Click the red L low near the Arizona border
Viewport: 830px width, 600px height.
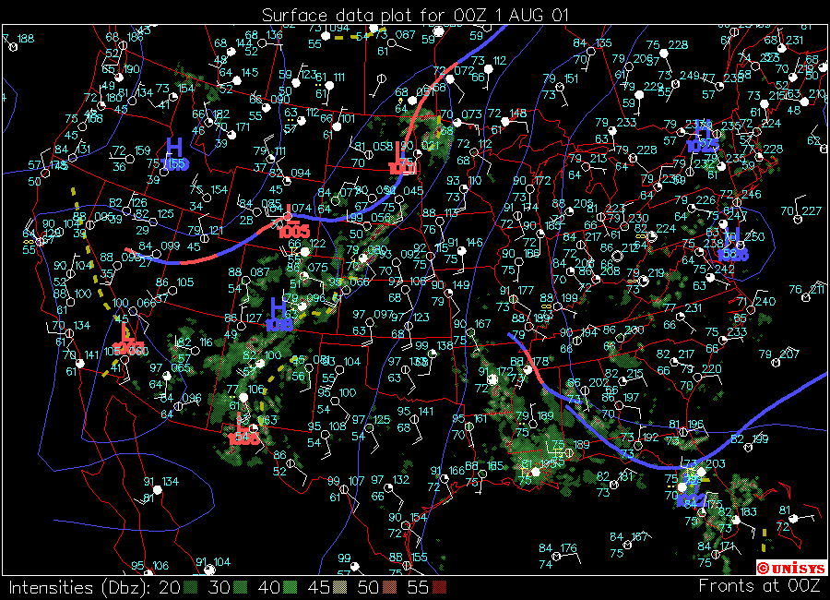tap(243, 429)
